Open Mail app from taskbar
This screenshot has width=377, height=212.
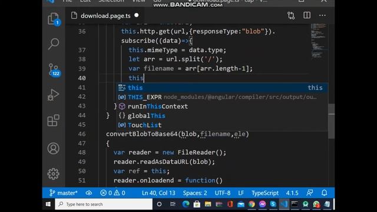point(241,204)
